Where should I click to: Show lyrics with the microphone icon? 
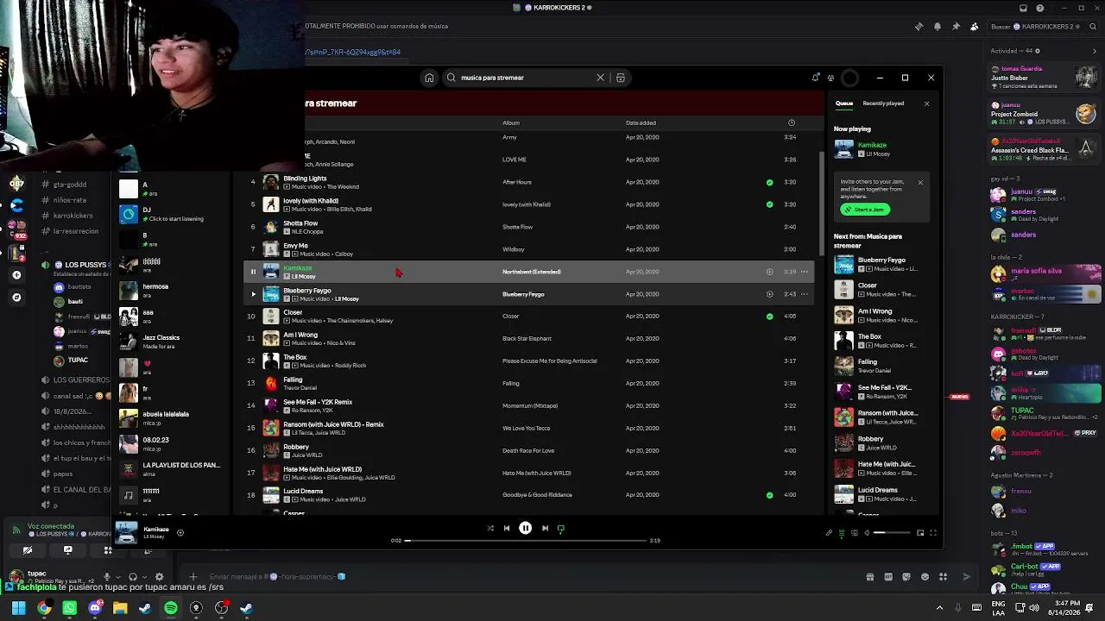pyautogui.click(x=829, y=533)
